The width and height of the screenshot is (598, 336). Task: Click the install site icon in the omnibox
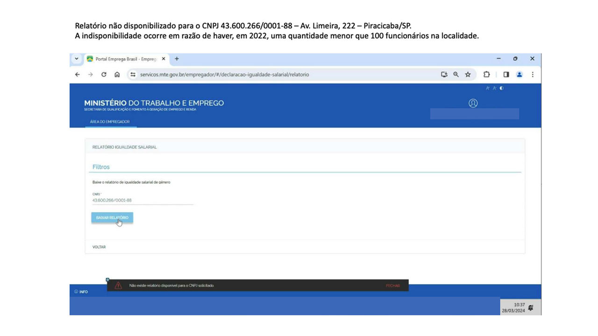tap(444, 74)
